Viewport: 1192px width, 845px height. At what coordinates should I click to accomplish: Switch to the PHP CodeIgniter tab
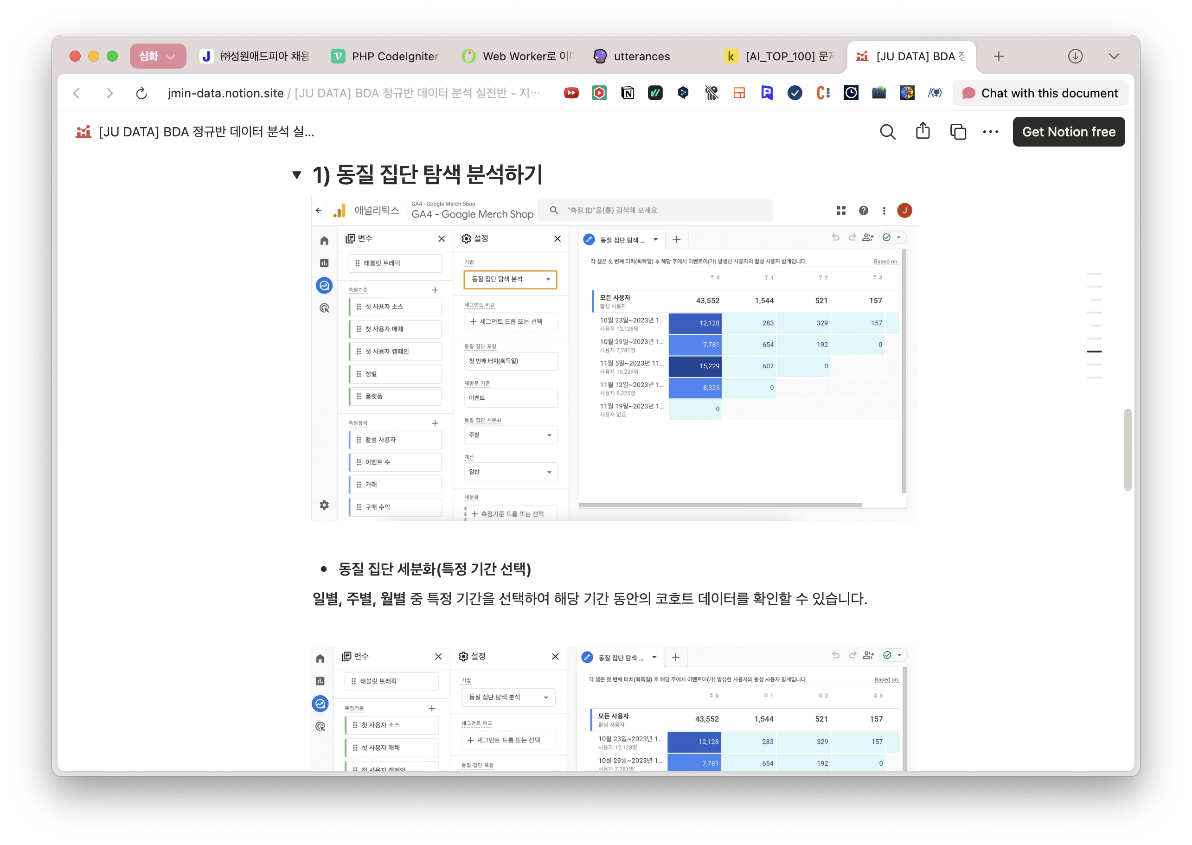tap(385, 56)
